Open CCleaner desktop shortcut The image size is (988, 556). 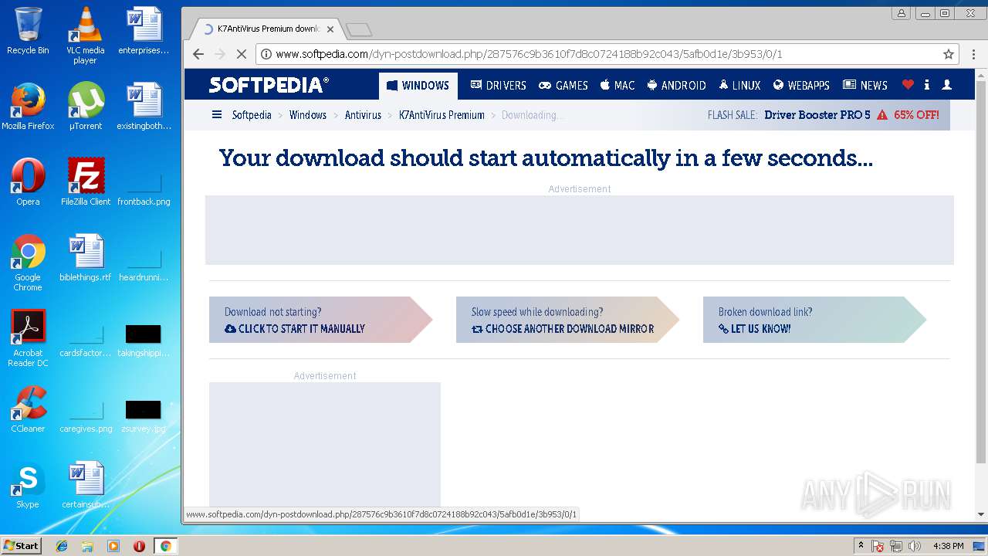point(28,409)
